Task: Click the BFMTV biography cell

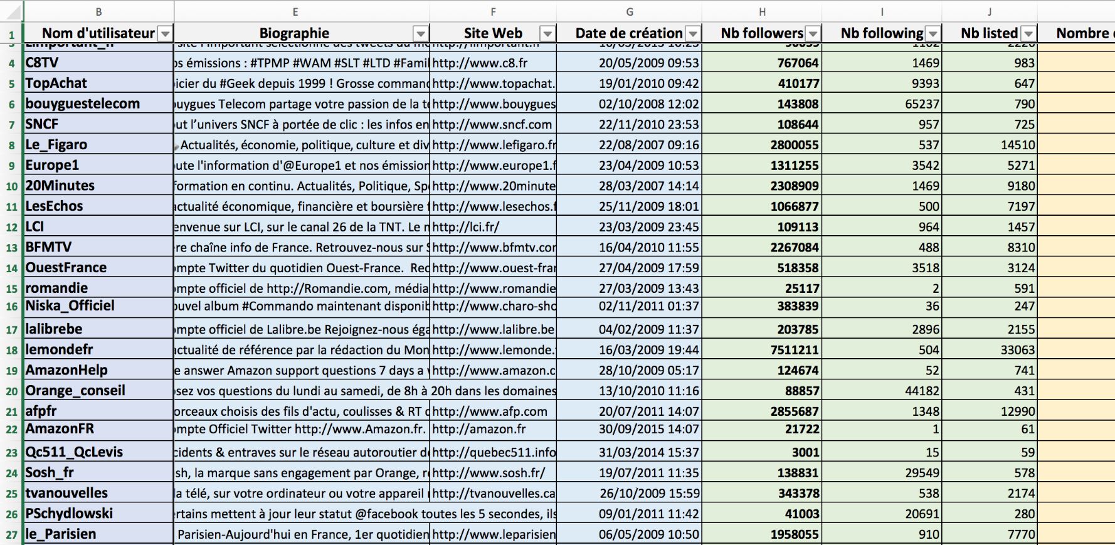Action: coord(302,247)
